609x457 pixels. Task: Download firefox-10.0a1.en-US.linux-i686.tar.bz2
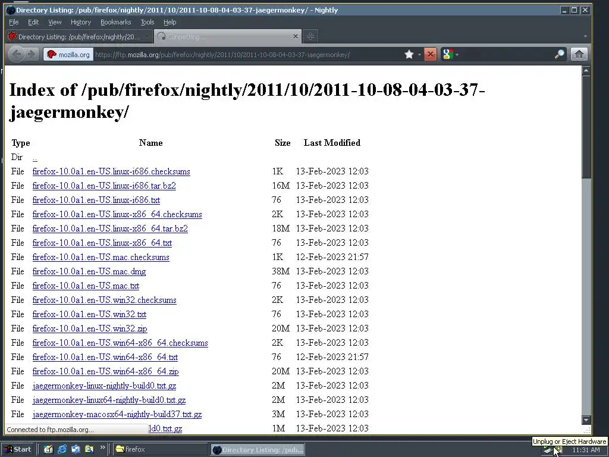click(104, 186)
